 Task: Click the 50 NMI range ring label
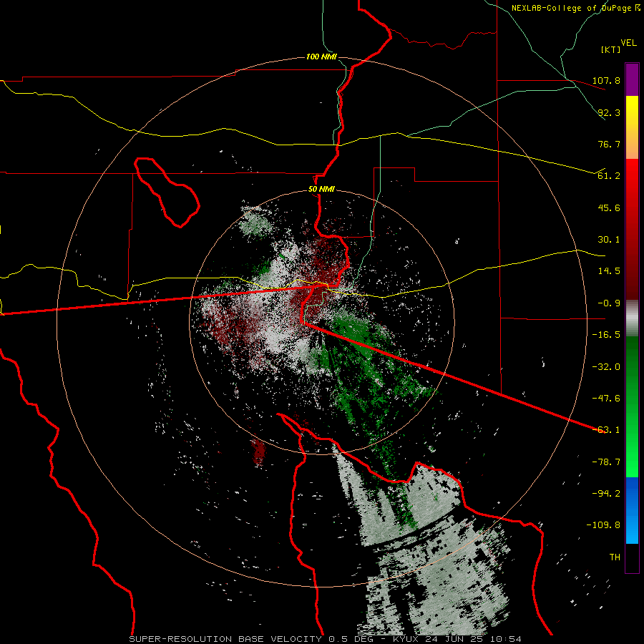click(x=321, y=190)
